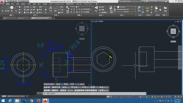Pick the Trim tool
Screen dimensions: 183x103
(x=39, y=7)
